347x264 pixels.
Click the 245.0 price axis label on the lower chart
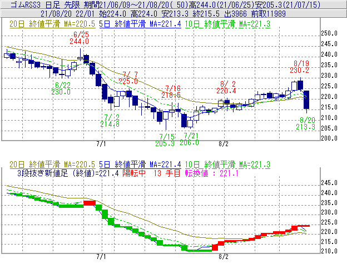329,183
